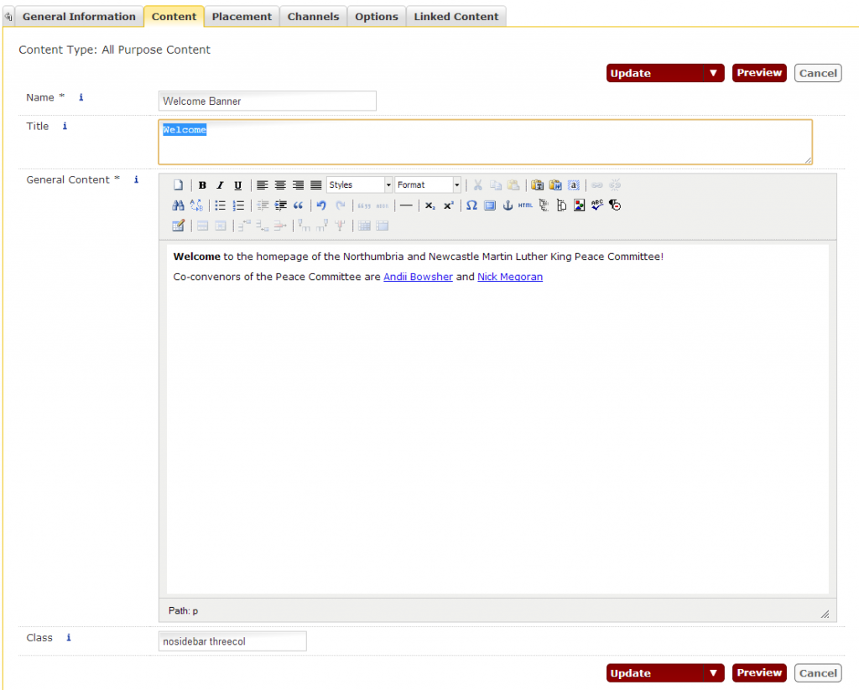Insert an anchor into the content
This screenshot has height=690, width=859.
tap(507, 205)
